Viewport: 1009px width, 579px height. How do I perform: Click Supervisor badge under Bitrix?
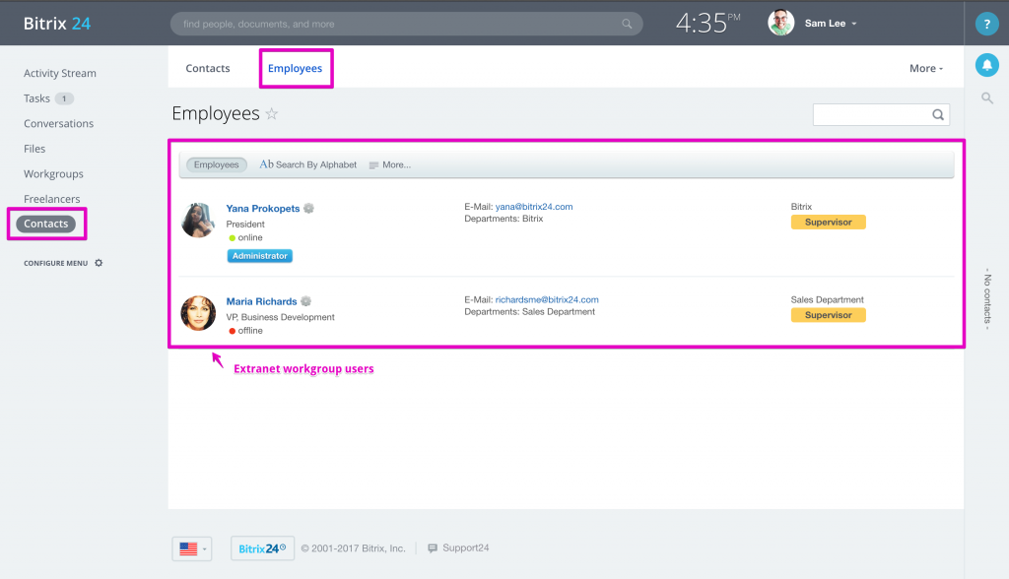tap(828, 222)
